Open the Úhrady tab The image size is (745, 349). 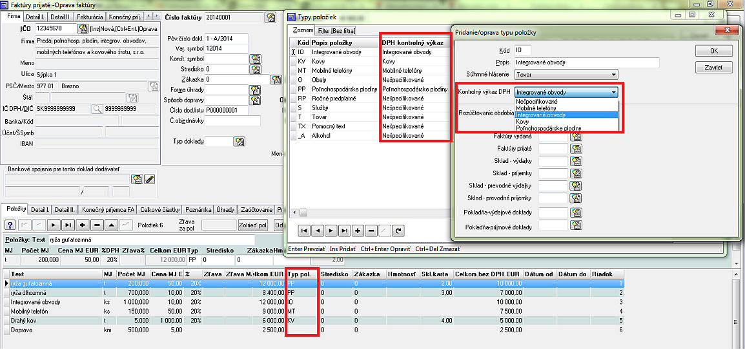(x=225, y=209)
